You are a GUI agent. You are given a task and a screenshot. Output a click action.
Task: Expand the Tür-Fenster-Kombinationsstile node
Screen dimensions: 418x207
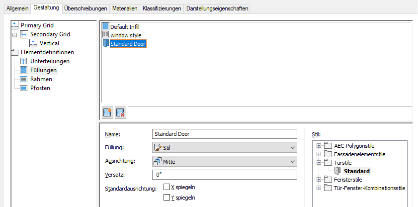pos(318,188)
